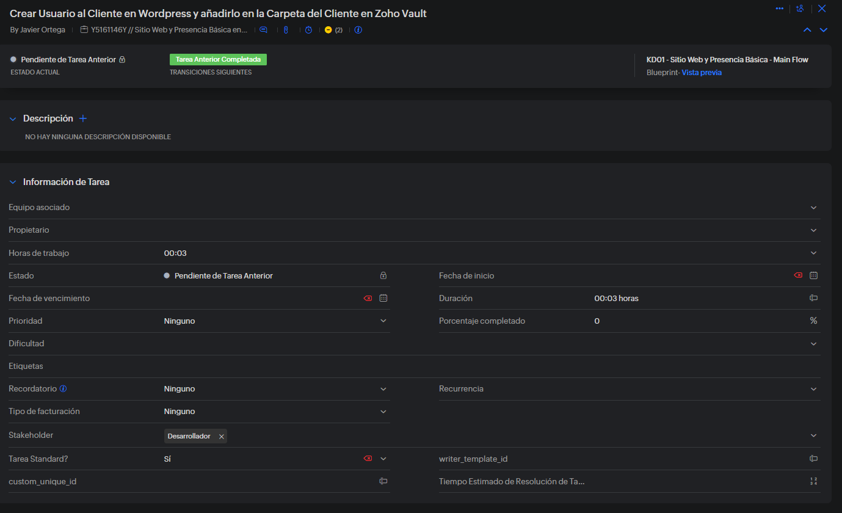Add a description with the plus icon
The width and height of the screenshot is (842, 513).
83,118
